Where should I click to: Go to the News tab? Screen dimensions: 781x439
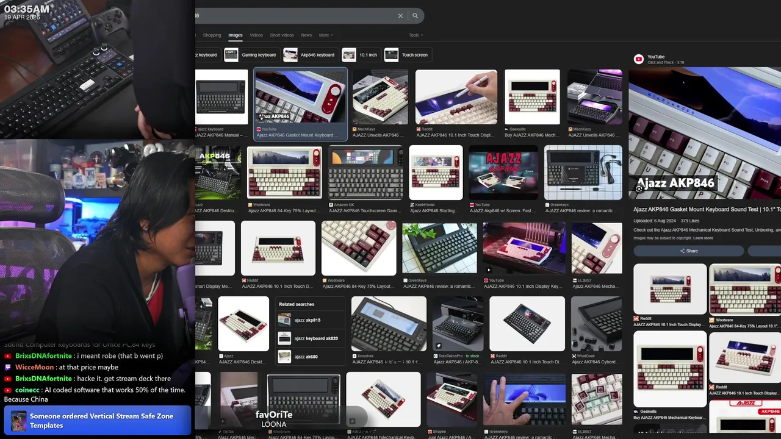306,35
